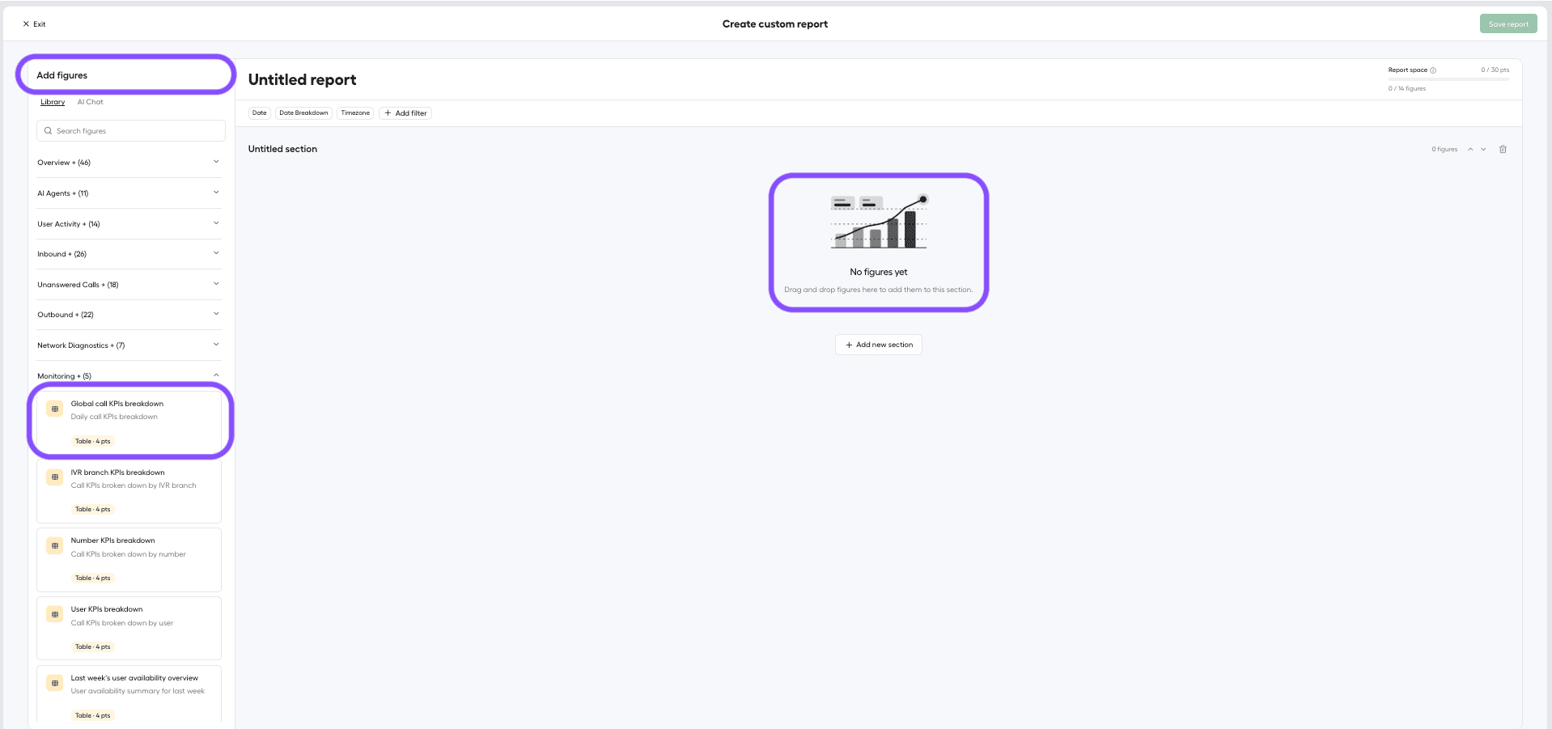The image size is (1552, 729).
Task: Move section down with the down arrow
Action: (x=1483, y=150)
